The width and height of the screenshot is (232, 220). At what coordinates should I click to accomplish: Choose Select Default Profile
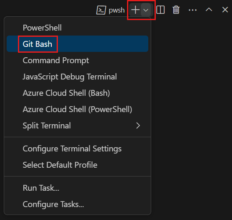(x=77, y=165)
